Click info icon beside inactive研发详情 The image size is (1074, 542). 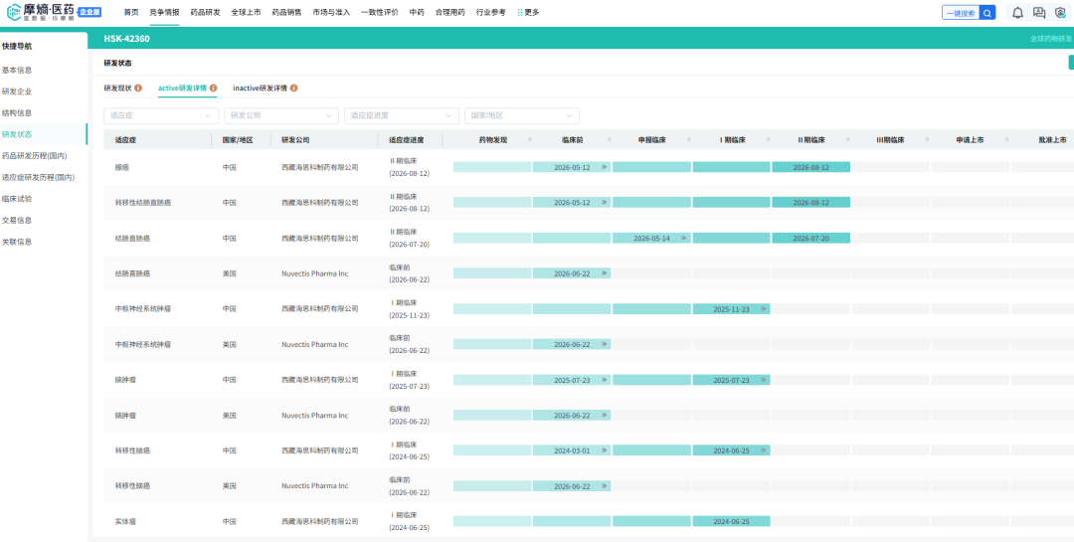(x=293, y=89)
